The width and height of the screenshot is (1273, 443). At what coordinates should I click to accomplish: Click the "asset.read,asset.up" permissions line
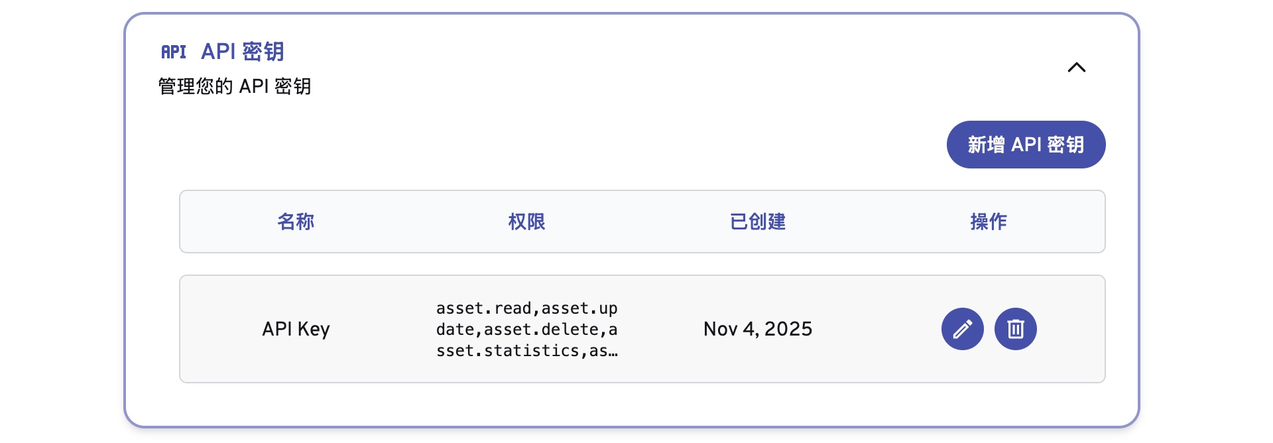tap(526, 308)
